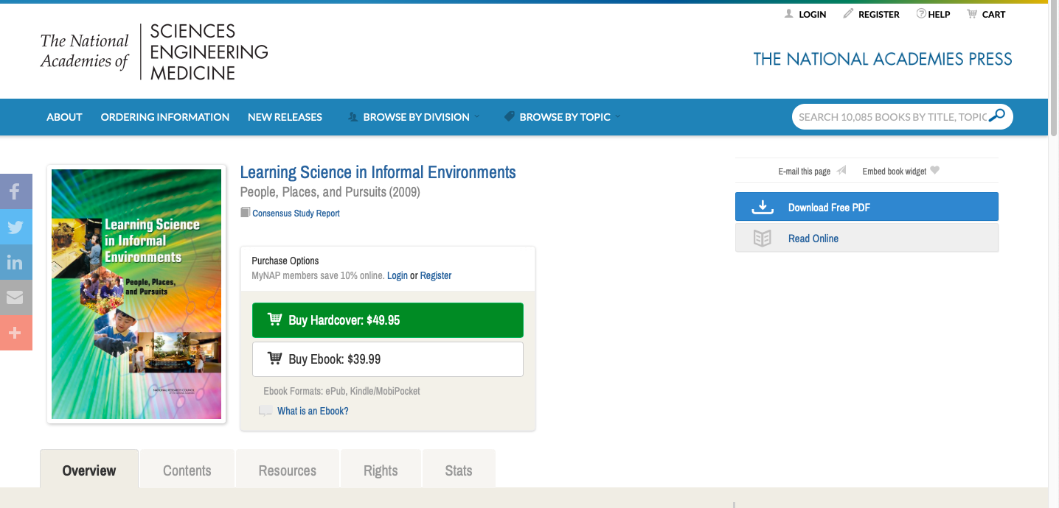
Task: Share via the LinkedIn sidebar icon
Action: 15,262
